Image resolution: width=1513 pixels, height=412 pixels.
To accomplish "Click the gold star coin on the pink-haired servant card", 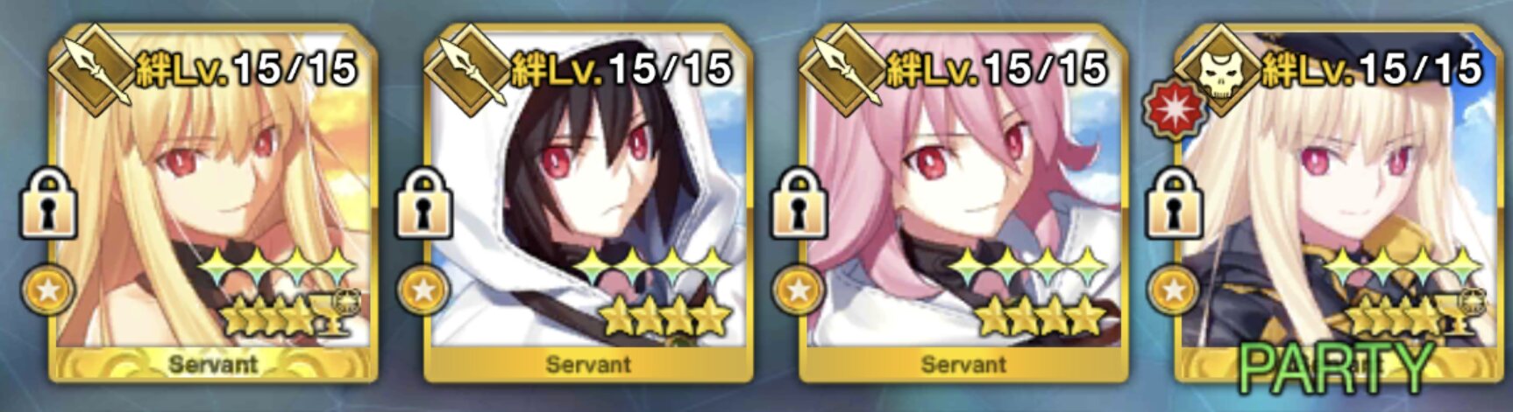I will [x=799, y=291].
